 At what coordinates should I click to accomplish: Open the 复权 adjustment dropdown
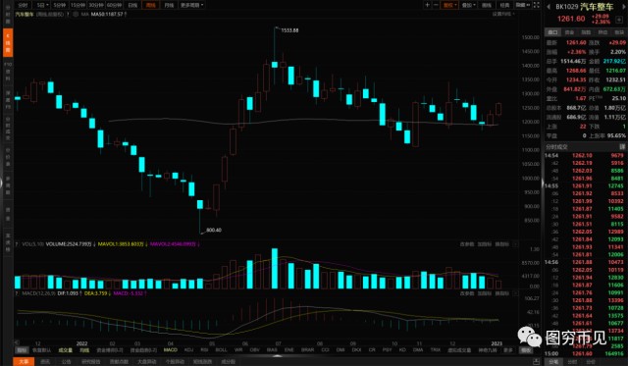click(449, 5)
